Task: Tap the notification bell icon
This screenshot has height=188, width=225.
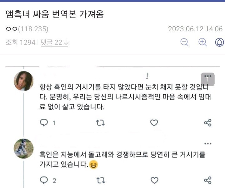Action: 220,42
